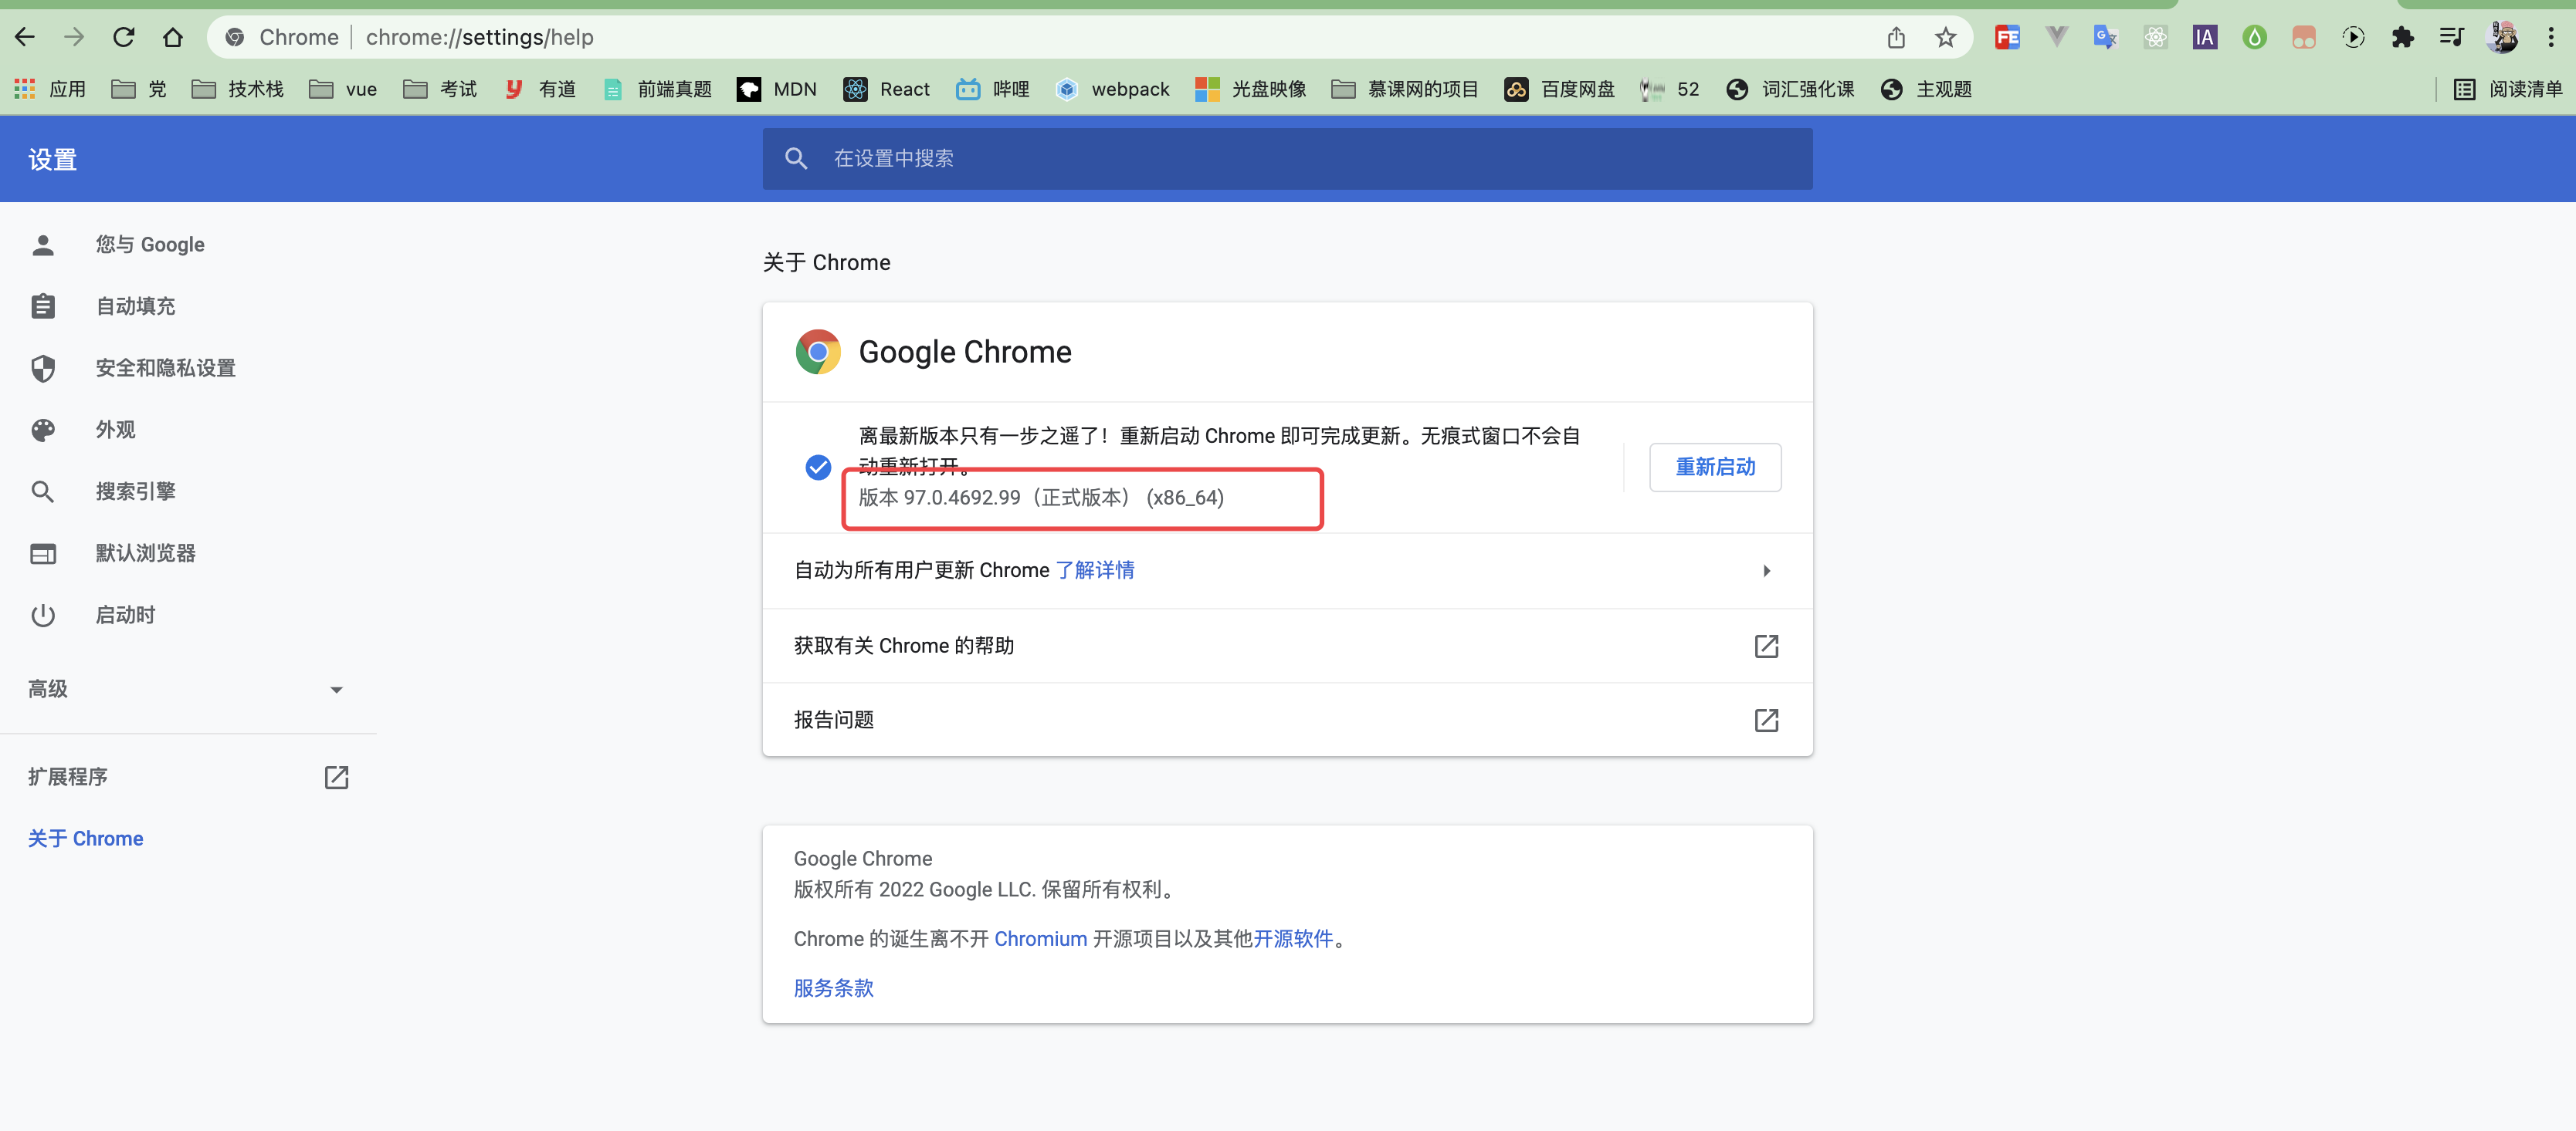Go to the browser home page icon

pos(173,37)
